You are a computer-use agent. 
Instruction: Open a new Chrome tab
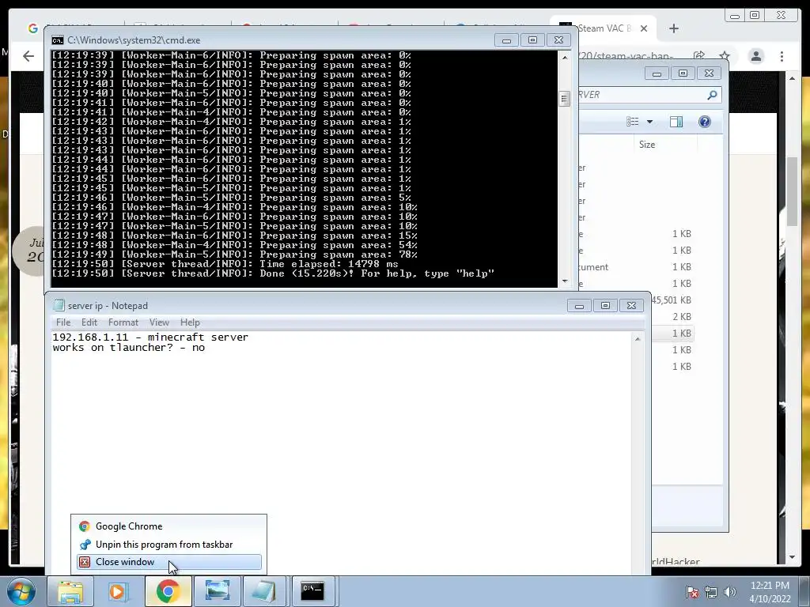click(x=674, y=28)
